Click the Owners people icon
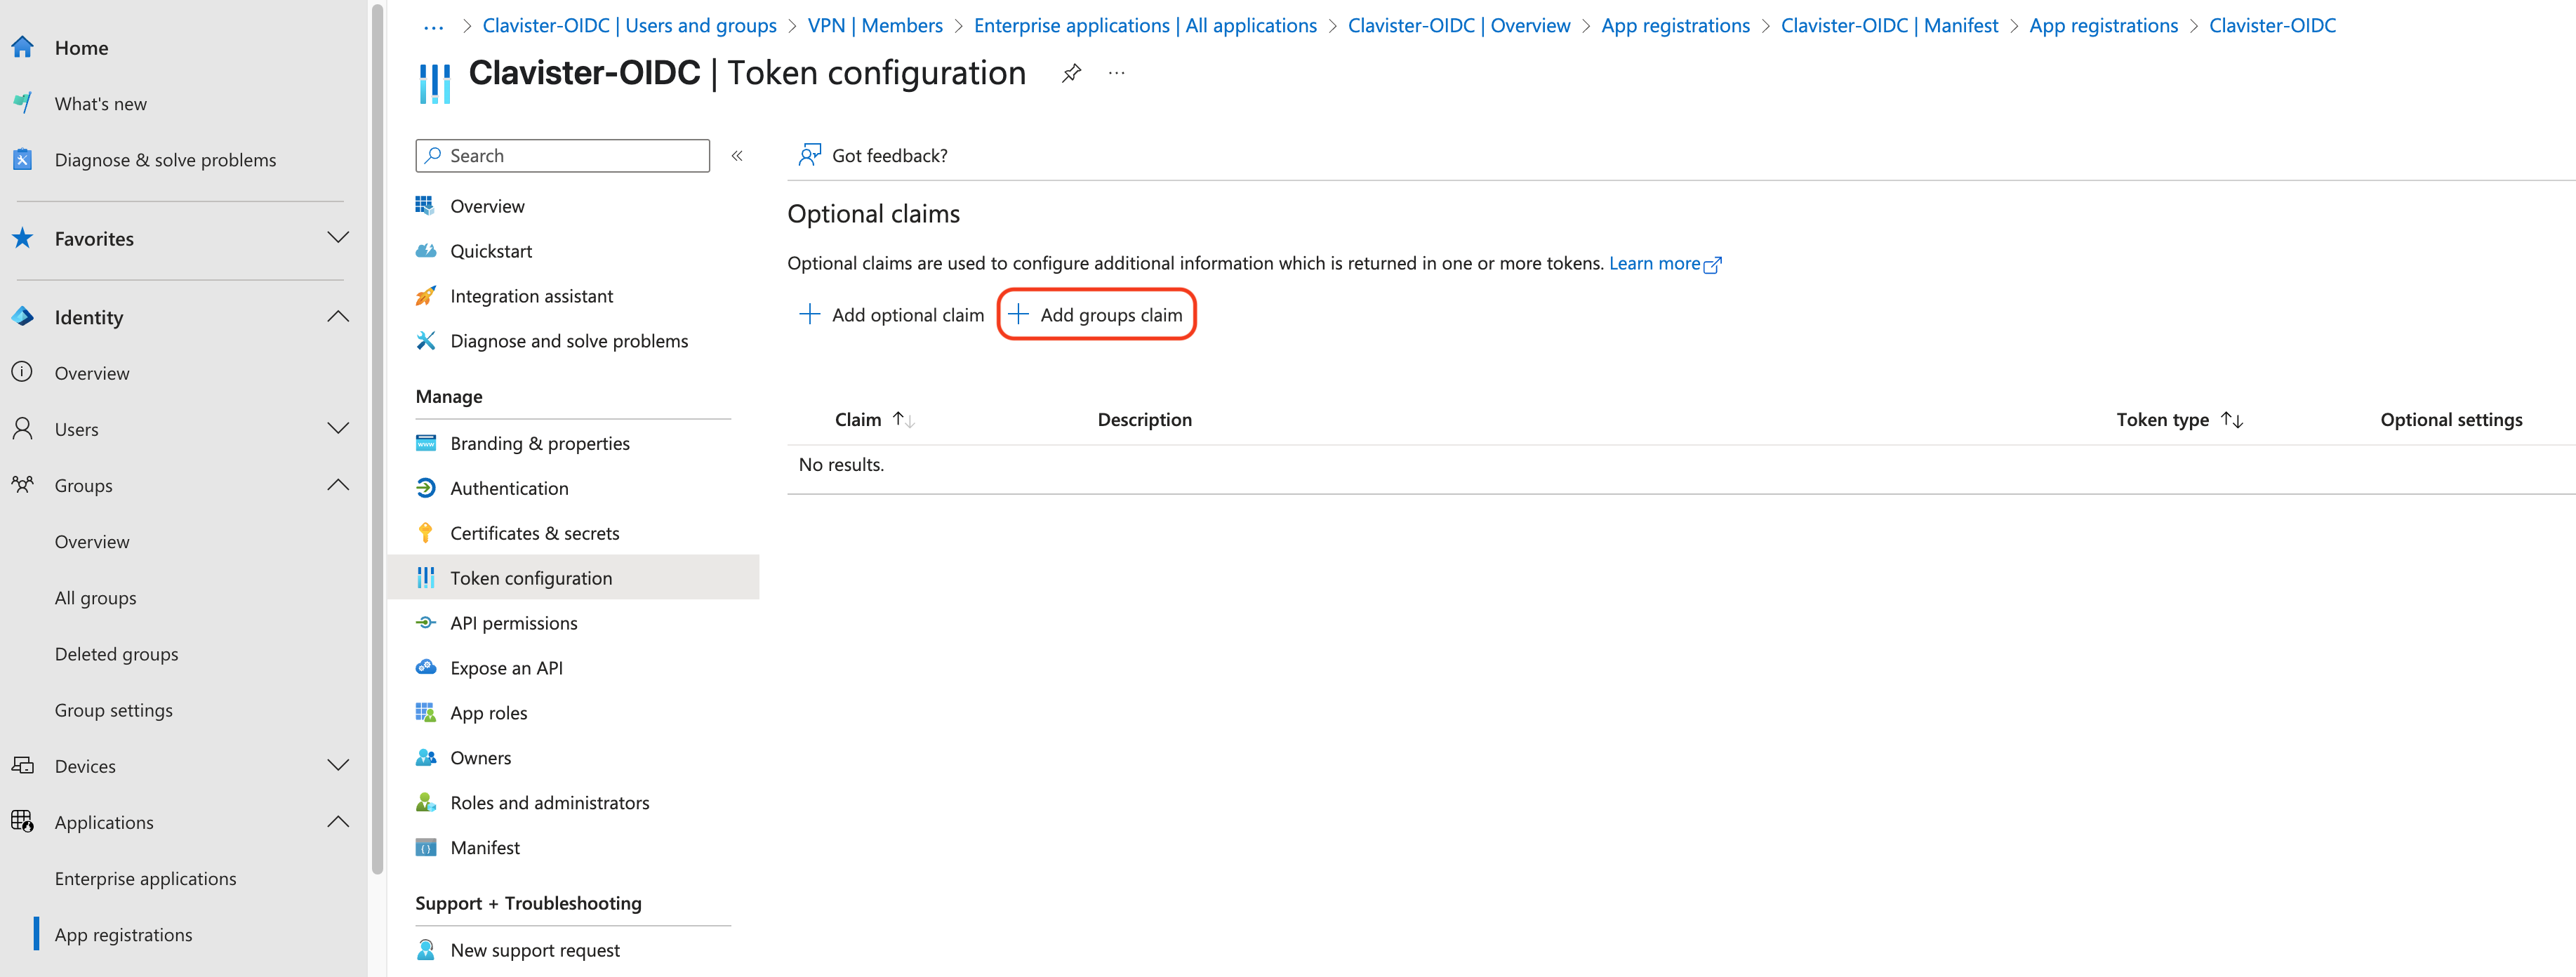 426,757
